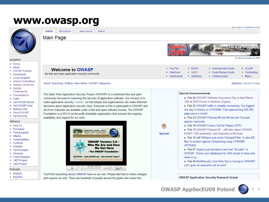Open Technologies reference link
Screen dimensions: 269x202
coord(21,150)
